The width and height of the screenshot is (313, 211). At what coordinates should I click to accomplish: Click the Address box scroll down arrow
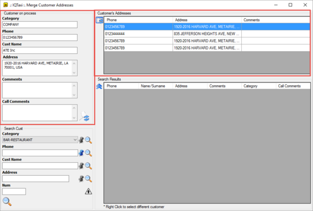coord(74,73)
